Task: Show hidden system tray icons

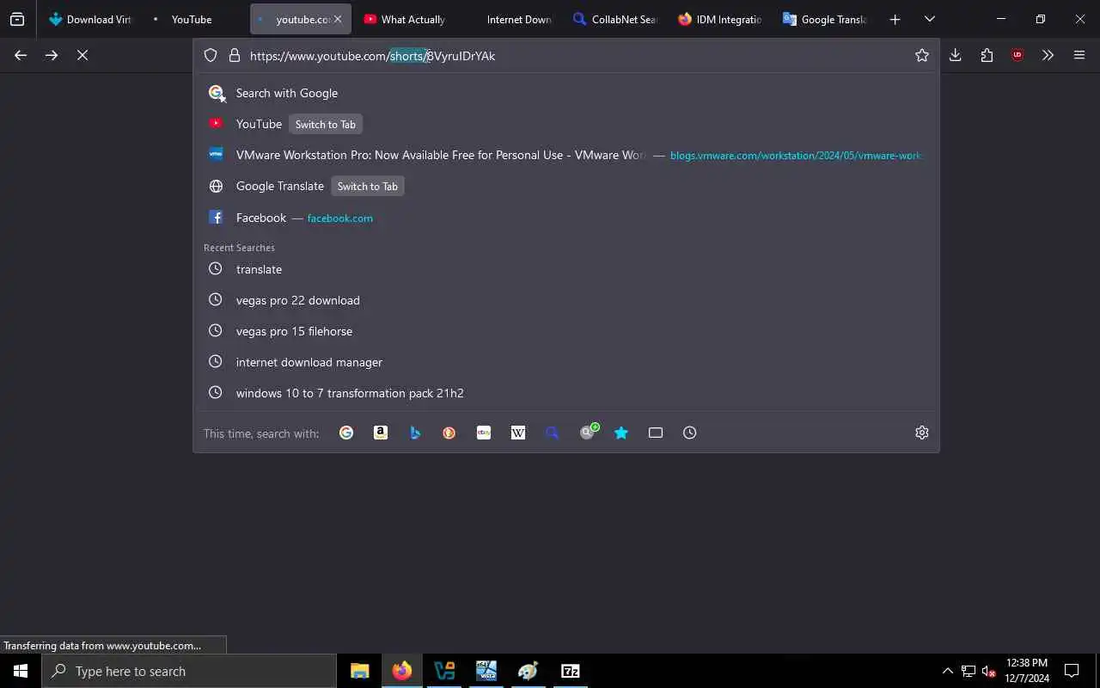Action: 948,671
